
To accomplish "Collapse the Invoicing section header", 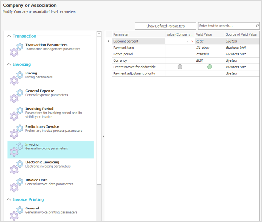I will pyautogui.click(x=9, y=64).
